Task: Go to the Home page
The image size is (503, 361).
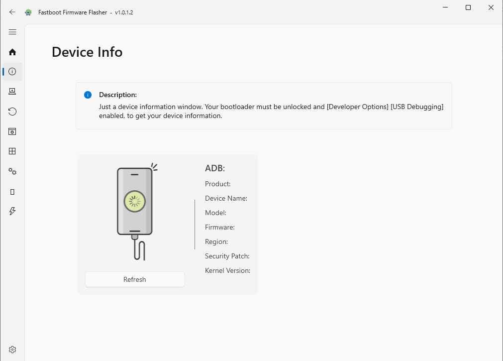Action: click(12, 52)
